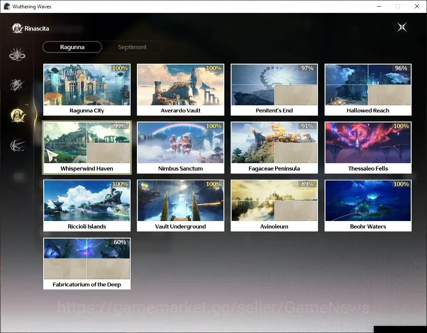Select the second region emblem in sidebar
Image resolution: width=427 pixels, height=333 pixels.
[x=17, y=84]
